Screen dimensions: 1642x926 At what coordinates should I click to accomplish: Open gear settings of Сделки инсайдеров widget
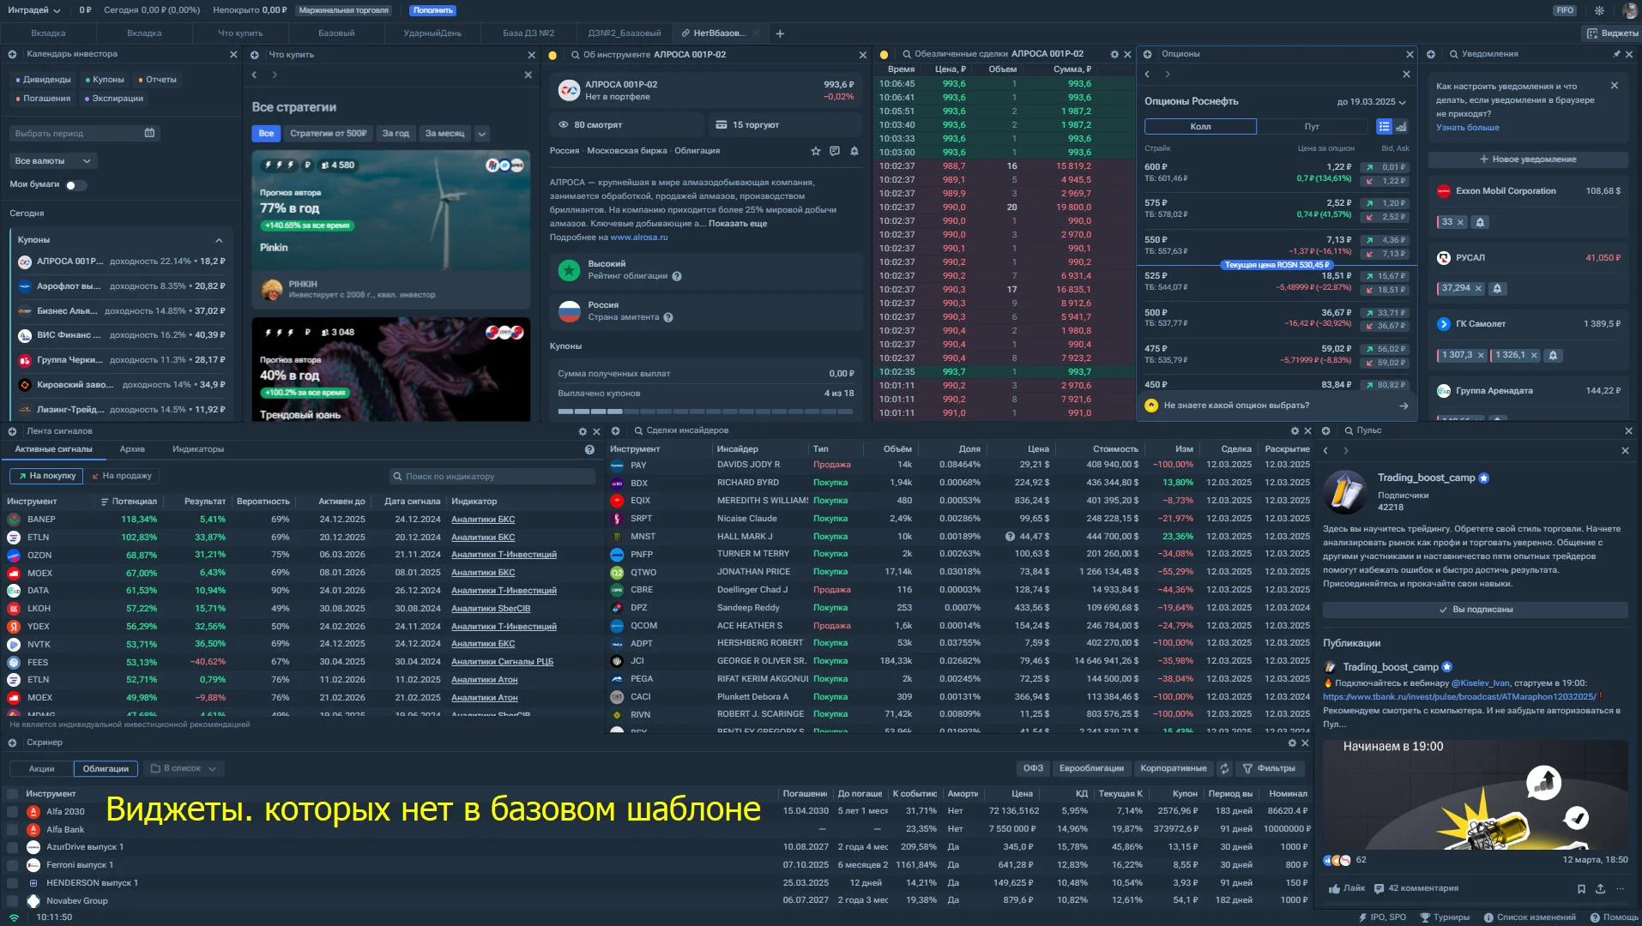[x=1295, y=430]
